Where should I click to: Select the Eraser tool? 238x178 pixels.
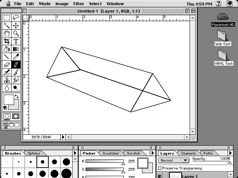coord(7,65)
